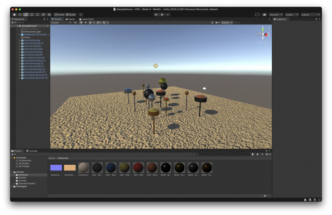The image size is (332, 215).
Task: Open the Layout dropdown
Action: pos(310,15)
